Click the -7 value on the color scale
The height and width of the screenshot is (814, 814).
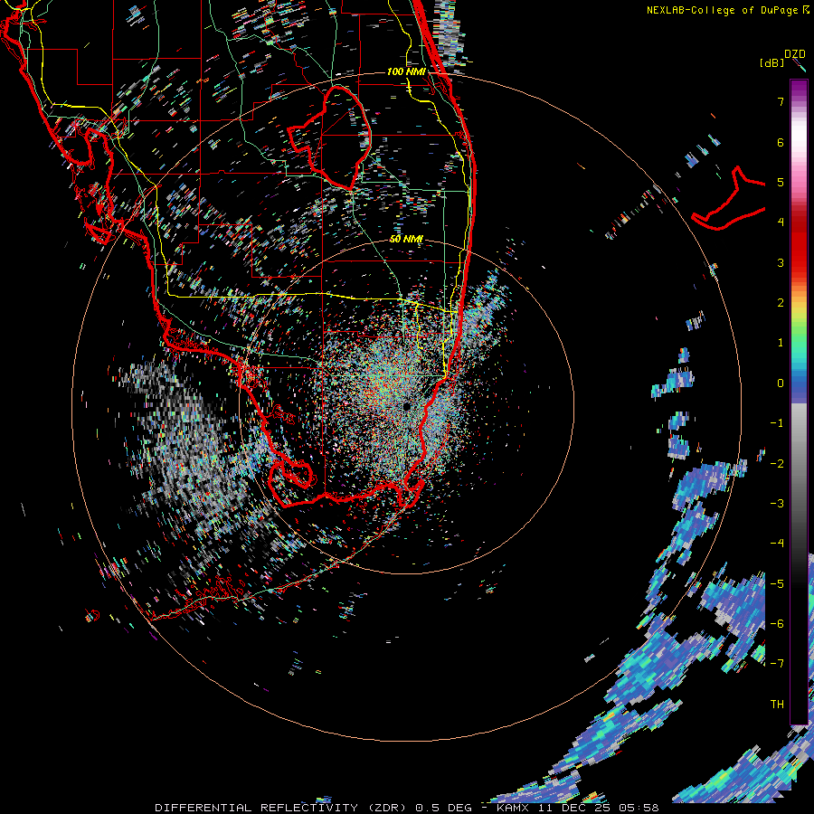[x=777, y=664]
